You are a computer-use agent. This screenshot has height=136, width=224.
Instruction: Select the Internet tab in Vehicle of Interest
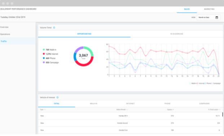tap(131, 104)
